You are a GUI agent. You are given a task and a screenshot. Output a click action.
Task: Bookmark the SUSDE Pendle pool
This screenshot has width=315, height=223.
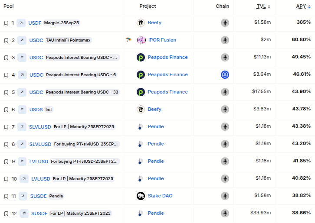coord(6,196)
